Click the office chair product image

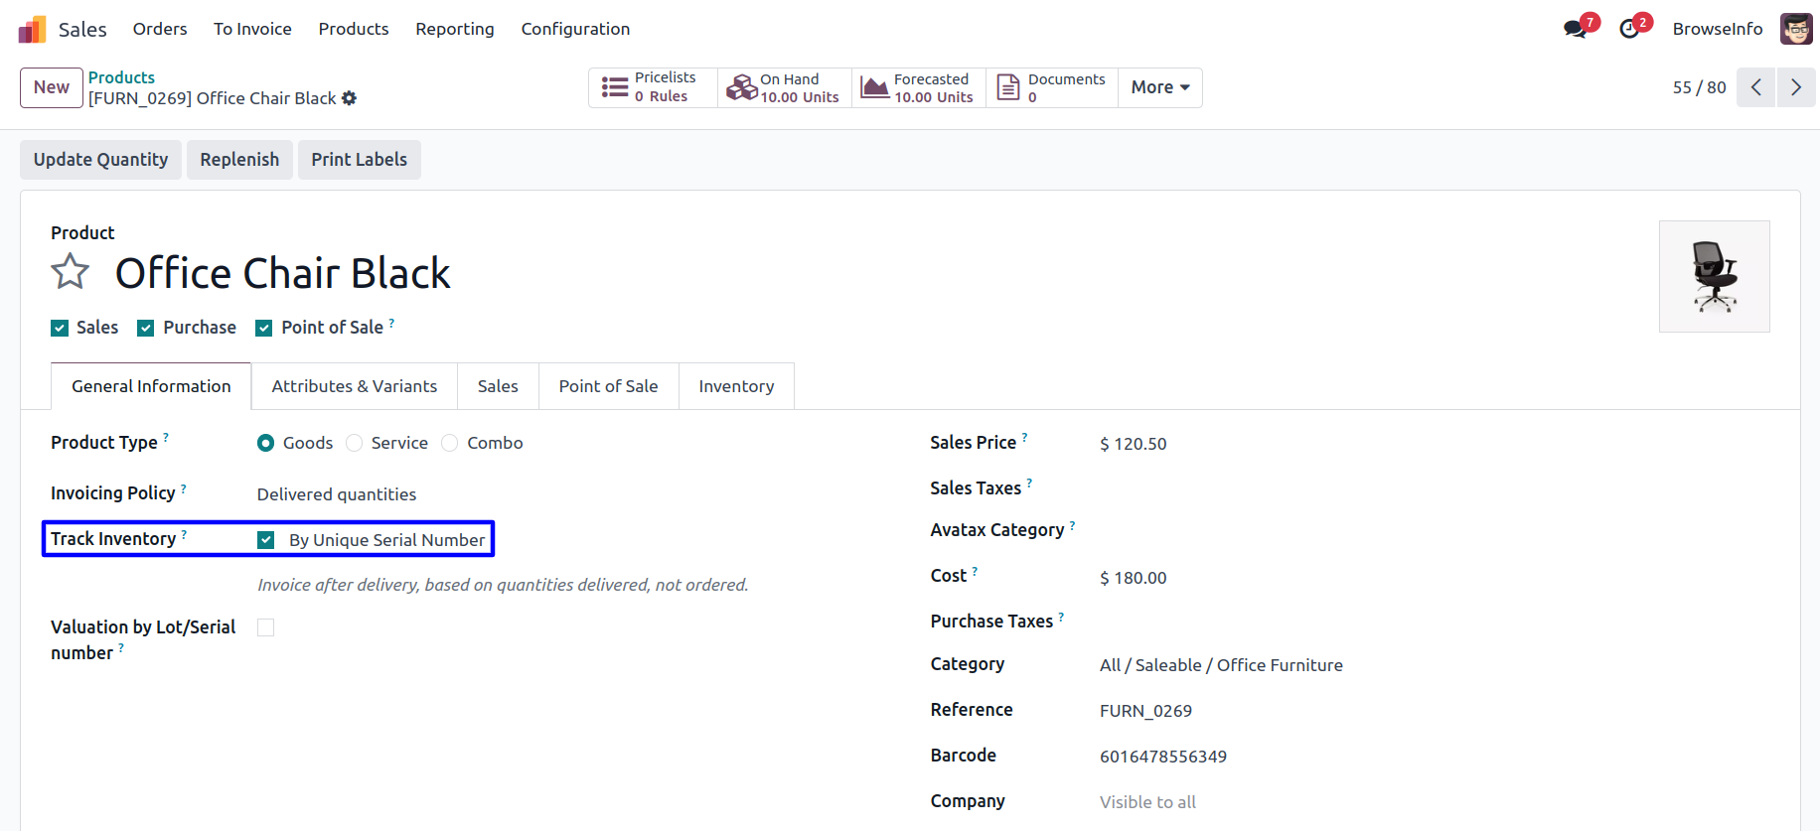click(1714, 277)
